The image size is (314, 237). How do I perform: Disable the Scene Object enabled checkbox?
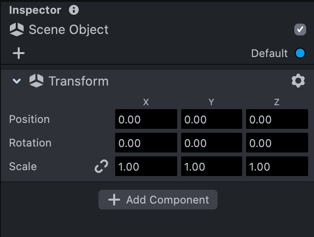coord(300,30)
